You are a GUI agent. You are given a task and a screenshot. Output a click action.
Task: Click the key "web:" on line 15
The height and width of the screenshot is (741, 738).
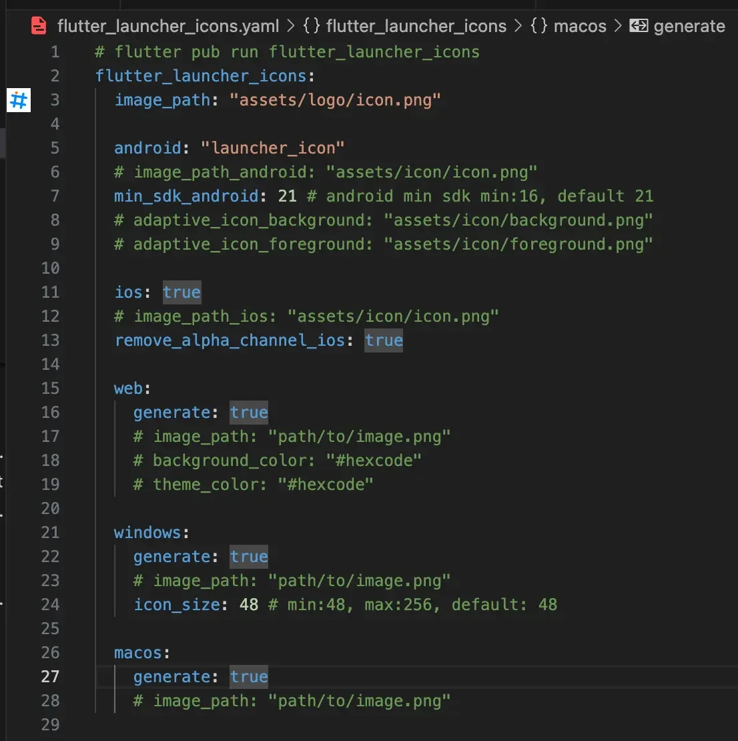(x=132, y=389)
